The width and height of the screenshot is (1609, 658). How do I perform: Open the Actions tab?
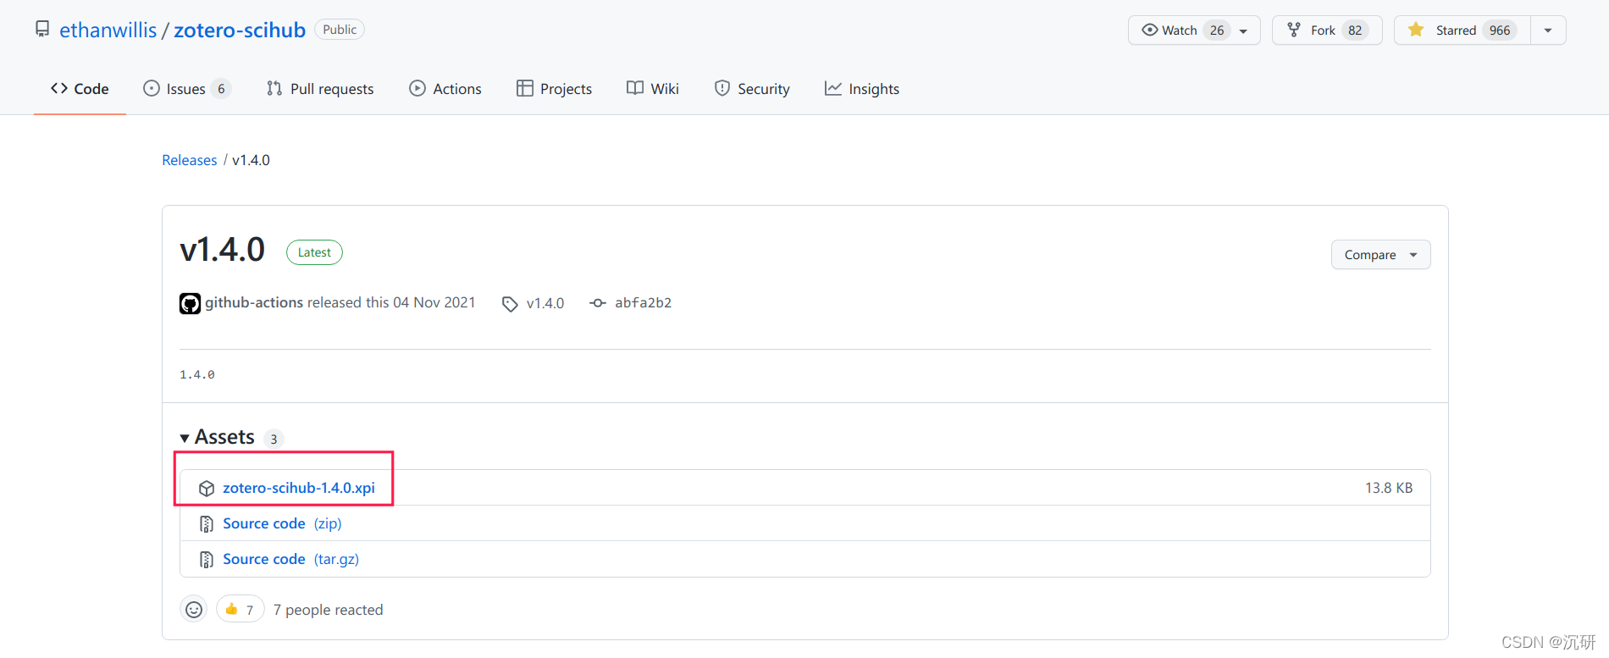tap(445, 89)
